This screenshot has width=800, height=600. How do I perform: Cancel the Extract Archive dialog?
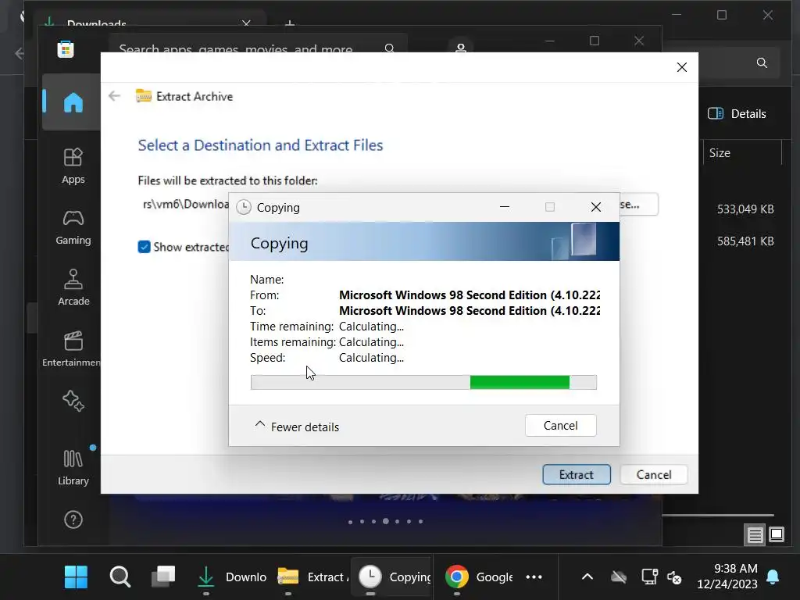tap(654, 474)
